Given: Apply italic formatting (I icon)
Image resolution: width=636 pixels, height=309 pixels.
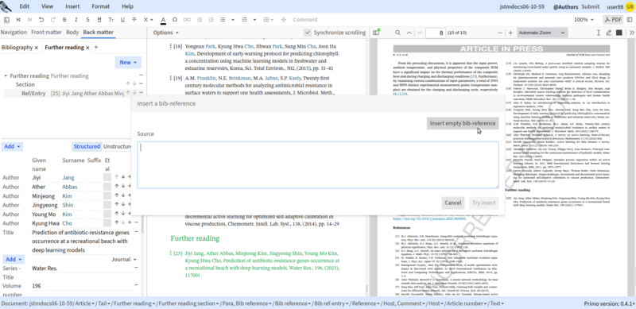Looking at the screenshot, I should [76, 20].
